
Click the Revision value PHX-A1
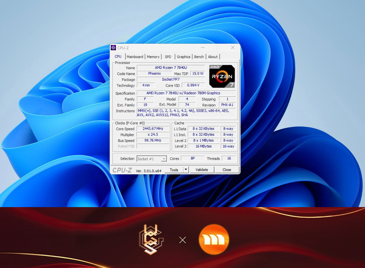pyautogui.click(x=227, y=105)
